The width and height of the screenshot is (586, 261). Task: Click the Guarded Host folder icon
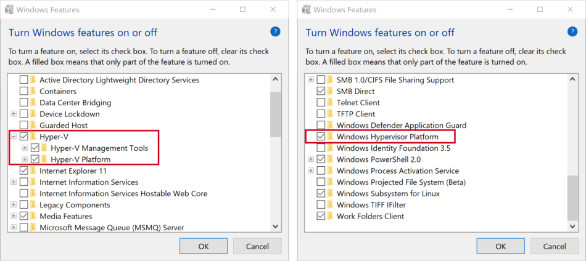pyautogui.click(x=33, y=125)
